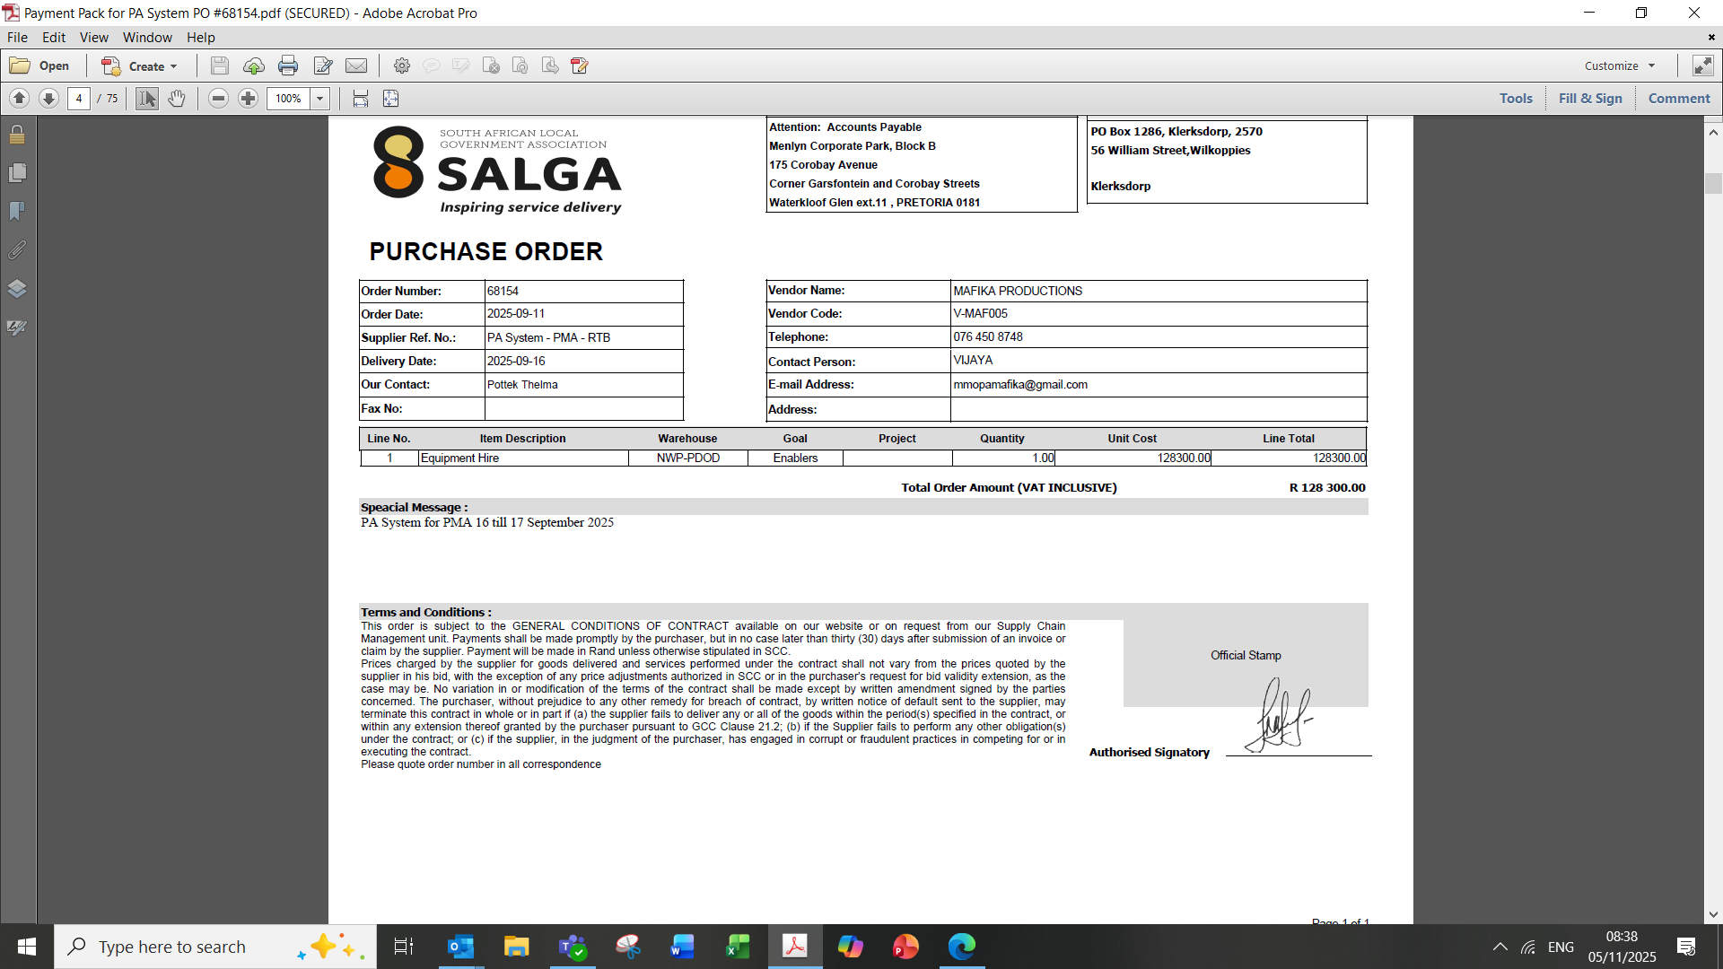Click the security lock panel icon
The width and height of the screenshot is (1723, 969).
pos(17,135)
